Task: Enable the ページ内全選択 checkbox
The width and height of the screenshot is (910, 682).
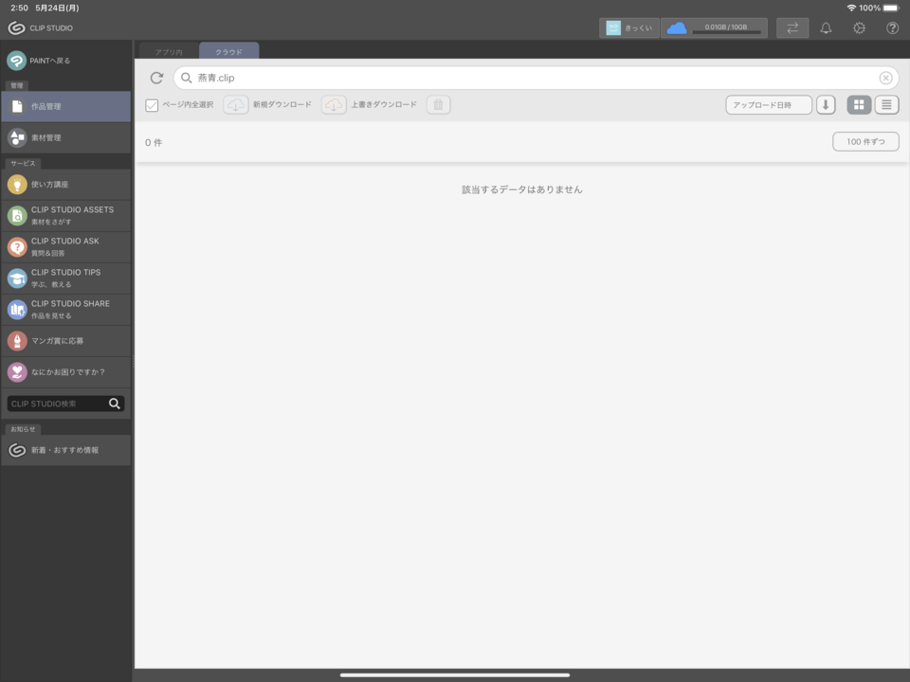Action: [x=152, y=105]
